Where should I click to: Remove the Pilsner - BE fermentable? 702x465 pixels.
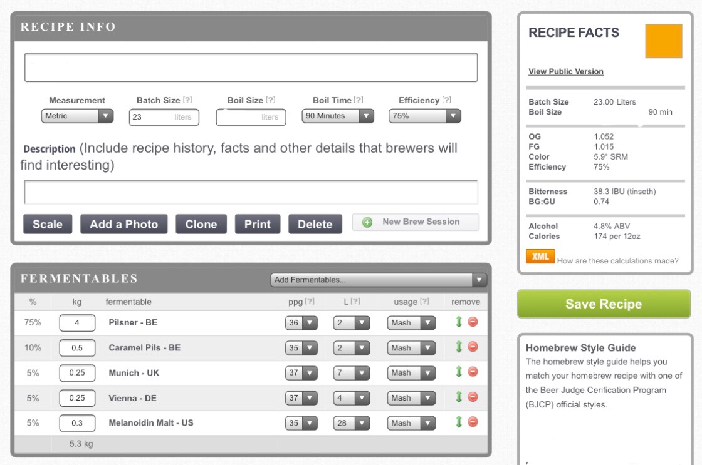pos(473,322)
